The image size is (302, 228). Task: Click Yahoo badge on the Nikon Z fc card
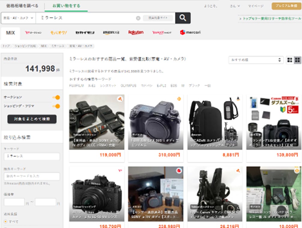pos(120,171)
